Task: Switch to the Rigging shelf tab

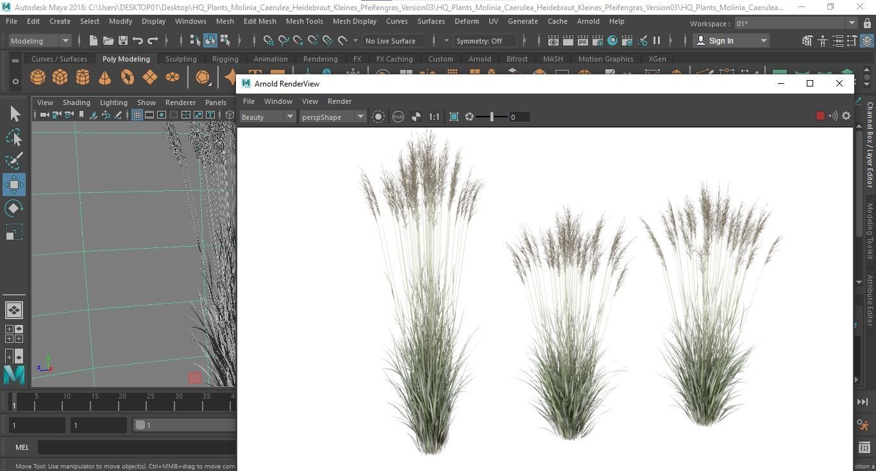Action: pos(225,59)
